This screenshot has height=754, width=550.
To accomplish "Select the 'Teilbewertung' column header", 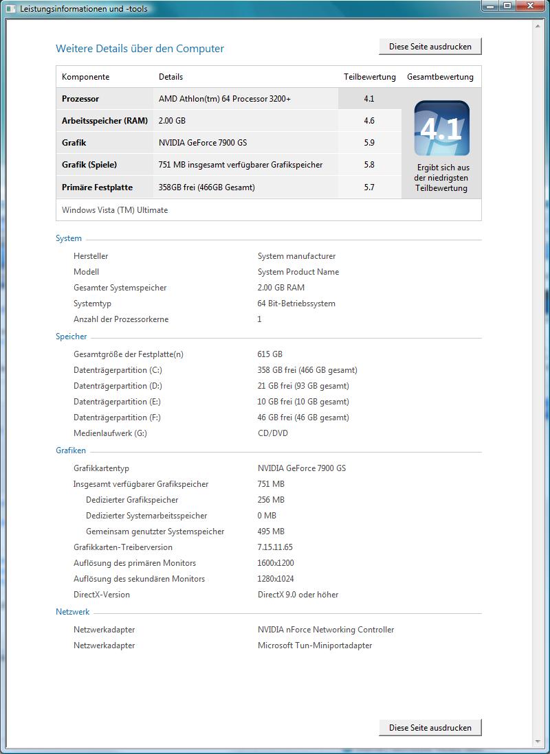I will click(369, 77).
